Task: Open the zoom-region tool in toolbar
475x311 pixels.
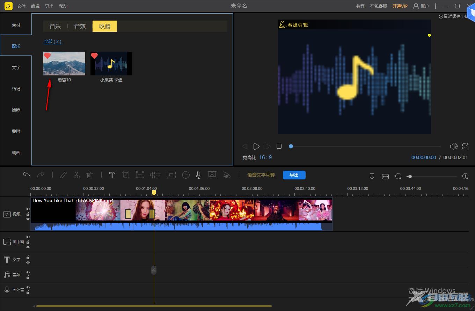Action: [x=140, y=175]
